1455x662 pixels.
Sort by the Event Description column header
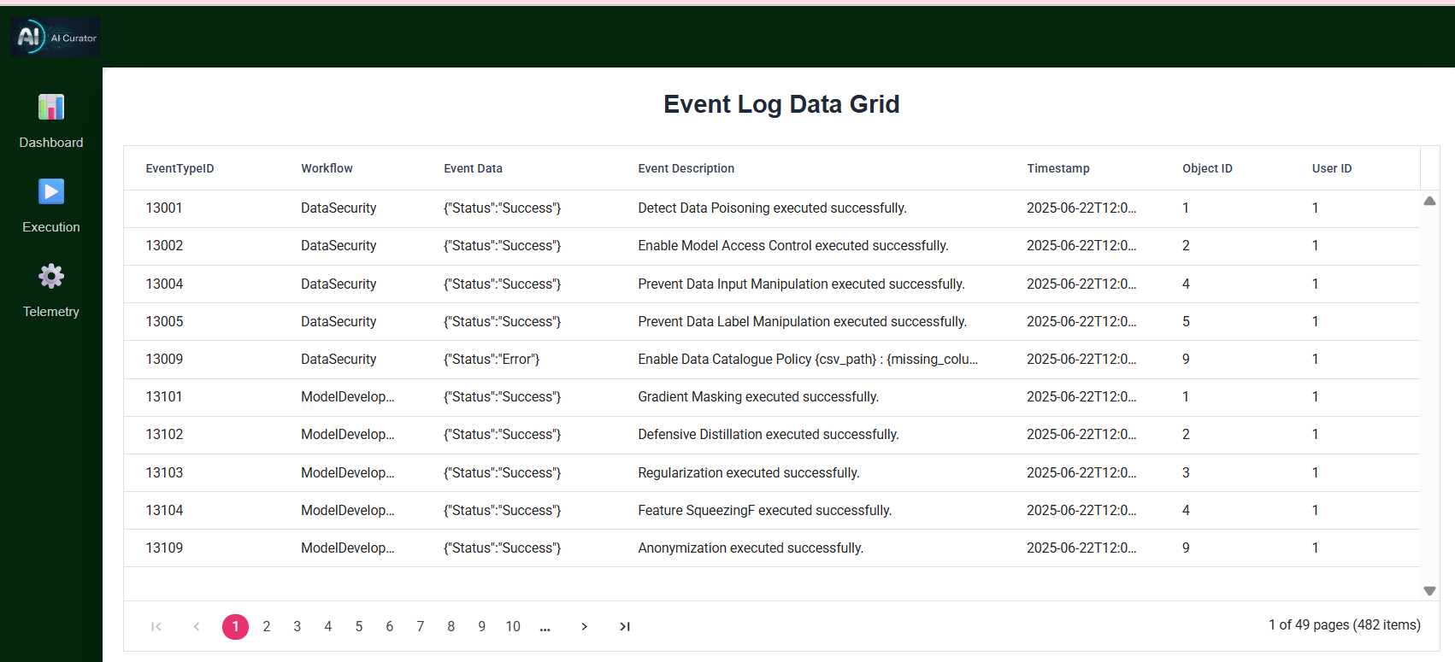[686, 168]
